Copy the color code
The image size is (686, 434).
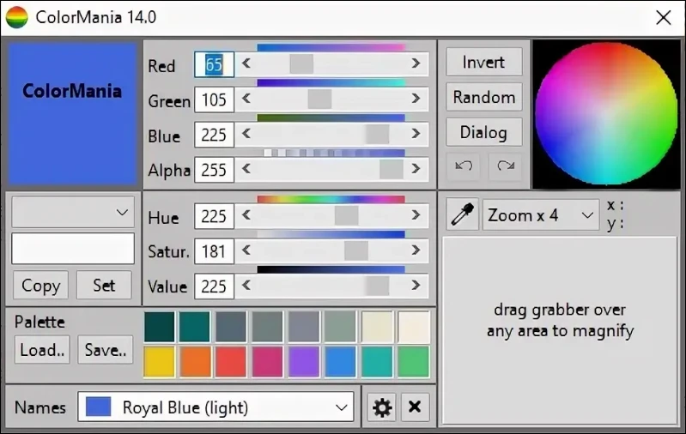tap(40, 285)
